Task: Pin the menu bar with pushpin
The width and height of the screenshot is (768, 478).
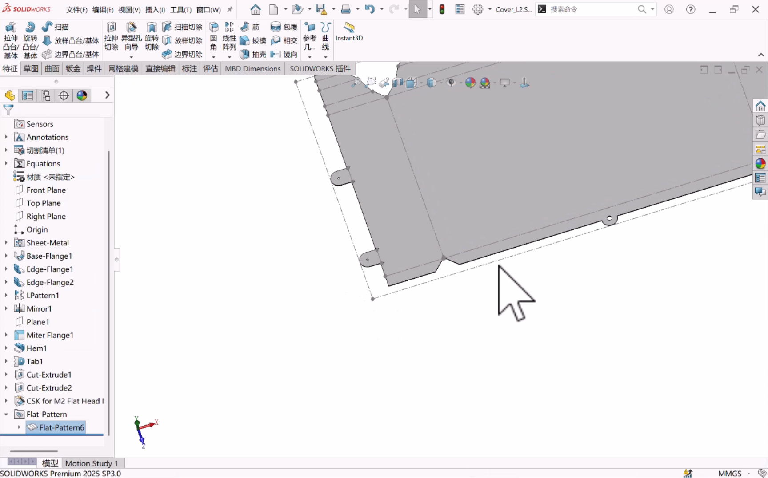Action: tap(230, 9)
